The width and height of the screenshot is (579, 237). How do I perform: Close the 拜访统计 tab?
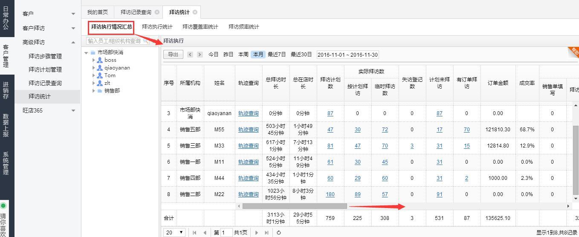pyautogui.click(x=195, y=12)
